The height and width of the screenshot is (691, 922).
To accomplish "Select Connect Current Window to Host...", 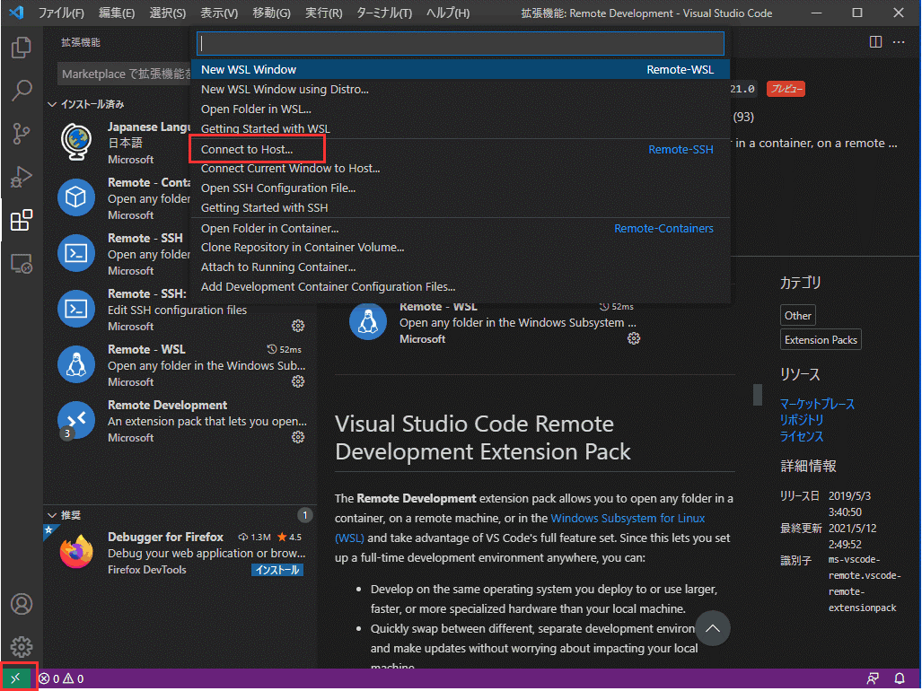I will click(x=461, y=169).
